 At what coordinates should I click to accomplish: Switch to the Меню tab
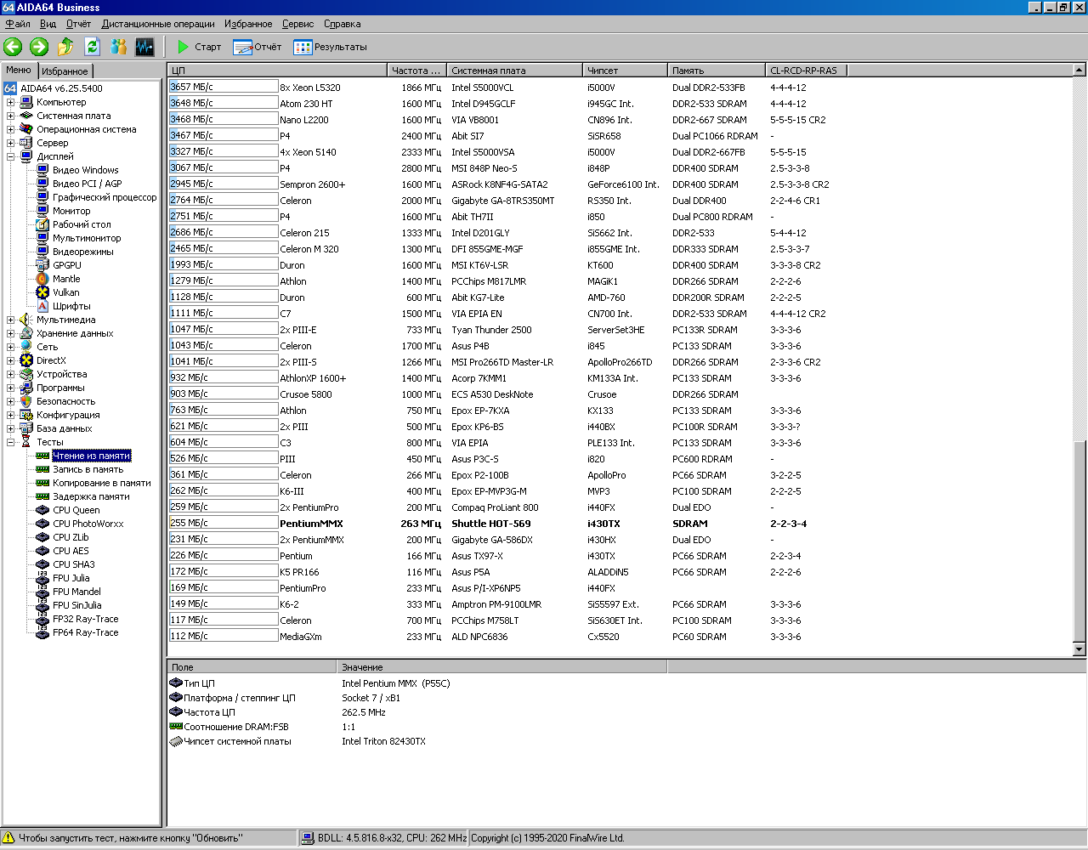tap(19, 71)
